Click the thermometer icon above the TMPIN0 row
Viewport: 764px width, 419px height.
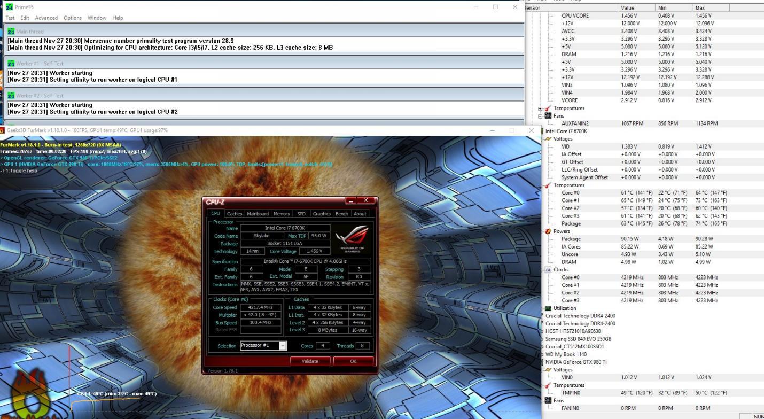[548, 385]
